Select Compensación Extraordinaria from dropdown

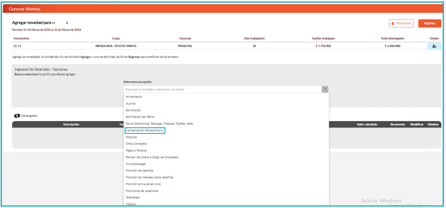coord(144,130)
